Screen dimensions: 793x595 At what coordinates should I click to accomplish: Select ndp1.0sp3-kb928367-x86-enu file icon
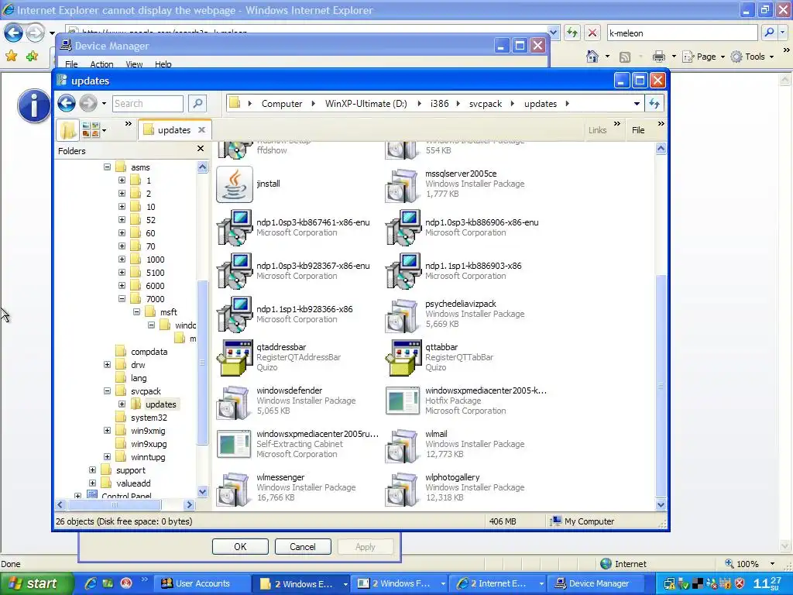[234, 271]
